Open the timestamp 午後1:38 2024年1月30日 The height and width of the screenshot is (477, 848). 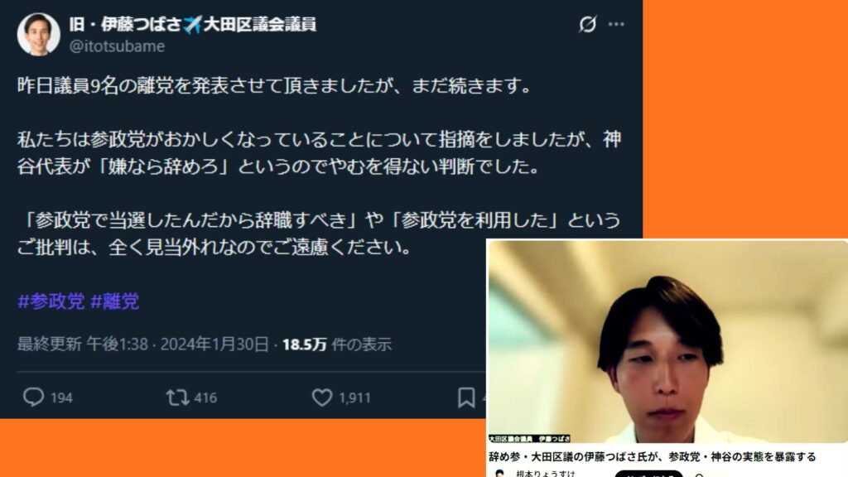tap(177, 344)
